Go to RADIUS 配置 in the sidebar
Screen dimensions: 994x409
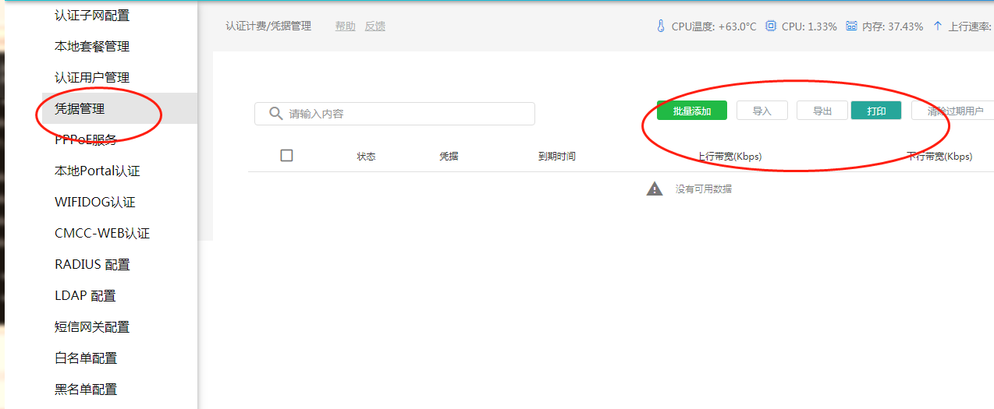[x=92, y=265]
